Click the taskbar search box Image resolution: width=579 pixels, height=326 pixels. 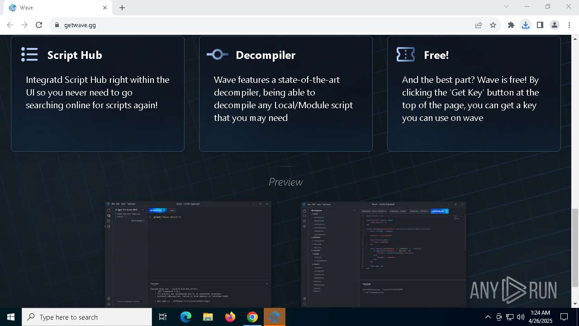87,317
